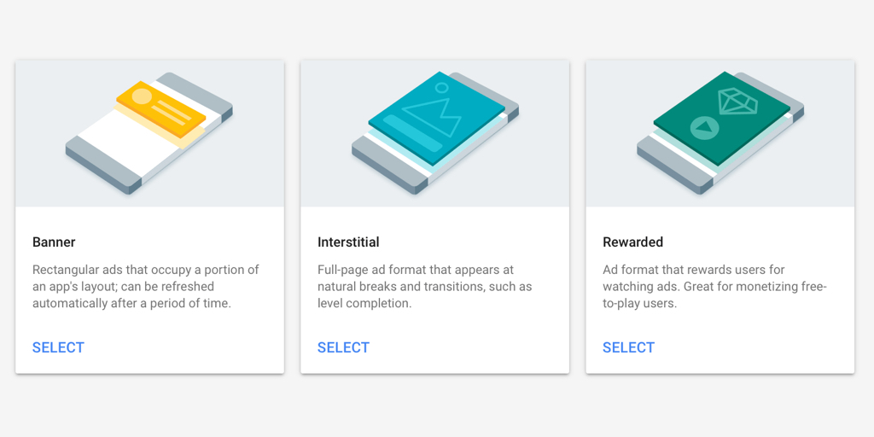Click the Banner description about rectangular ads
This screenshot has width=874, height=437.
point(145,287)
